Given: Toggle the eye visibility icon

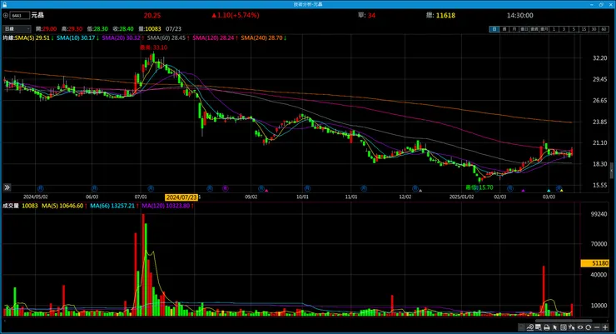Looking at the screenshot, I should (x=580, y=327).
